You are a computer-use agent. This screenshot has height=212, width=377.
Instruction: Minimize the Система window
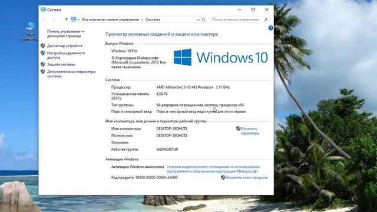point(240,9)
